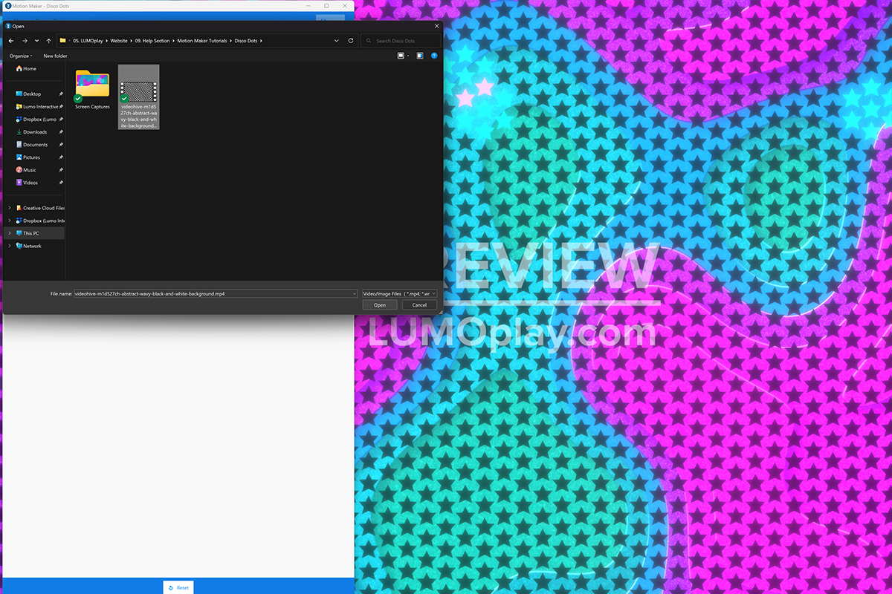The height and width of the screenshot is (594, 892).
Task: Open the Music folder in sidebar
Action: [x=25, y=169]
